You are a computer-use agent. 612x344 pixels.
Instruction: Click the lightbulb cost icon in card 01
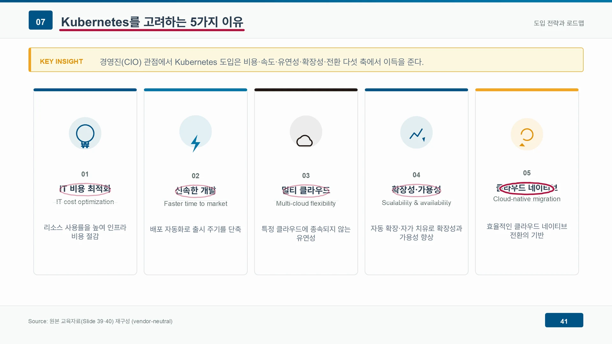tap(85, 136)
